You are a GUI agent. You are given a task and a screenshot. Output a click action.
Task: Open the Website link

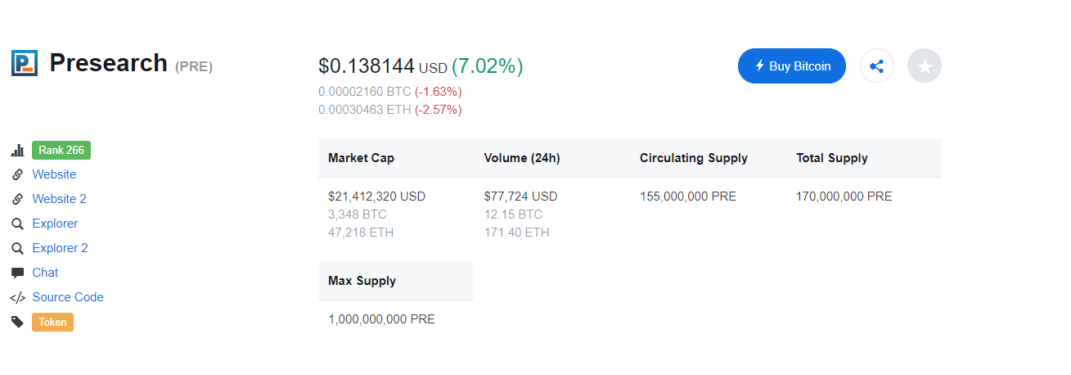(54, 174)
